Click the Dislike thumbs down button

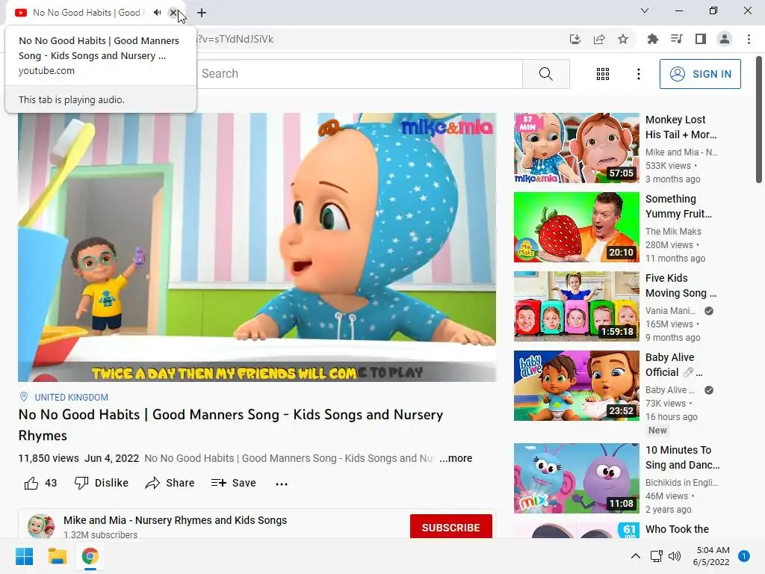(x=102, y=483)
